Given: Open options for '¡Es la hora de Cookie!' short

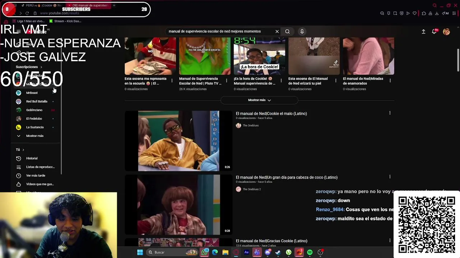Looking at the screenshot, I should tap(281, 81).
